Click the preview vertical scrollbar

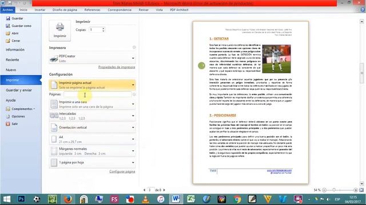[362, 73]
